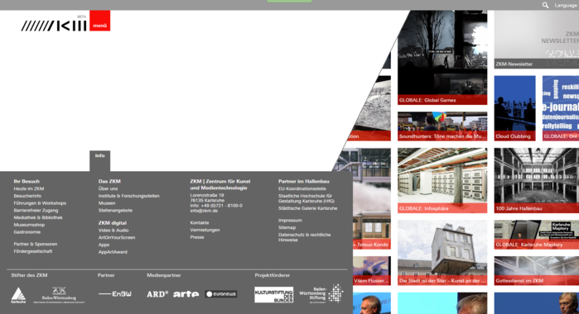Open Video & Audio link
This screenshot has width=579, height=314.
pos(113,231)
